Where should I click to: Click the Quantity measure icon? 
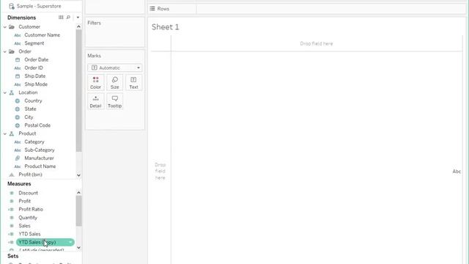[x=12, y=218]
